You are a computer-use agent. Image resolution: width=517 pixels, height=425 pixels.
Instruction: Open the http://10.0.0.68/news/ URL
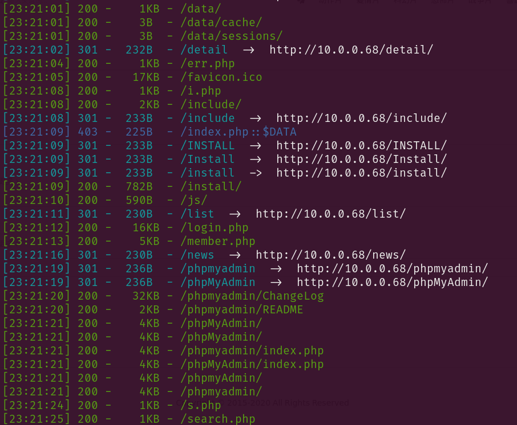point(331,255)
